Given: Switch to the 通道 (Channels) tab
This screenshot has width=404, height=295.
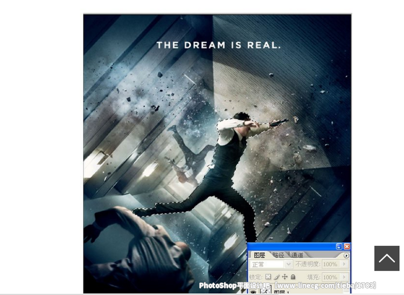Looking at the screenshot, I should click(297, 255).
